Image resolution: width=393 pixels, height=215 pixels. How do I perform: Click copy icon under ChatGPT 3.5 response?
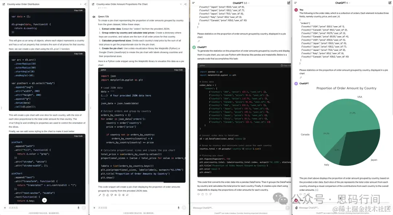point(203,194)
